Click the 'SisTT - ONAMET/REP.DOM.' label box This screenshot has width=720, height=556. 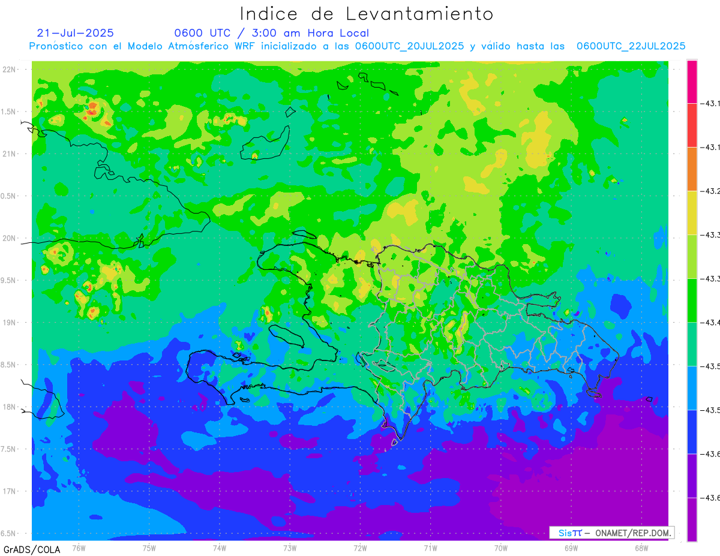click(x=612, y=533)
